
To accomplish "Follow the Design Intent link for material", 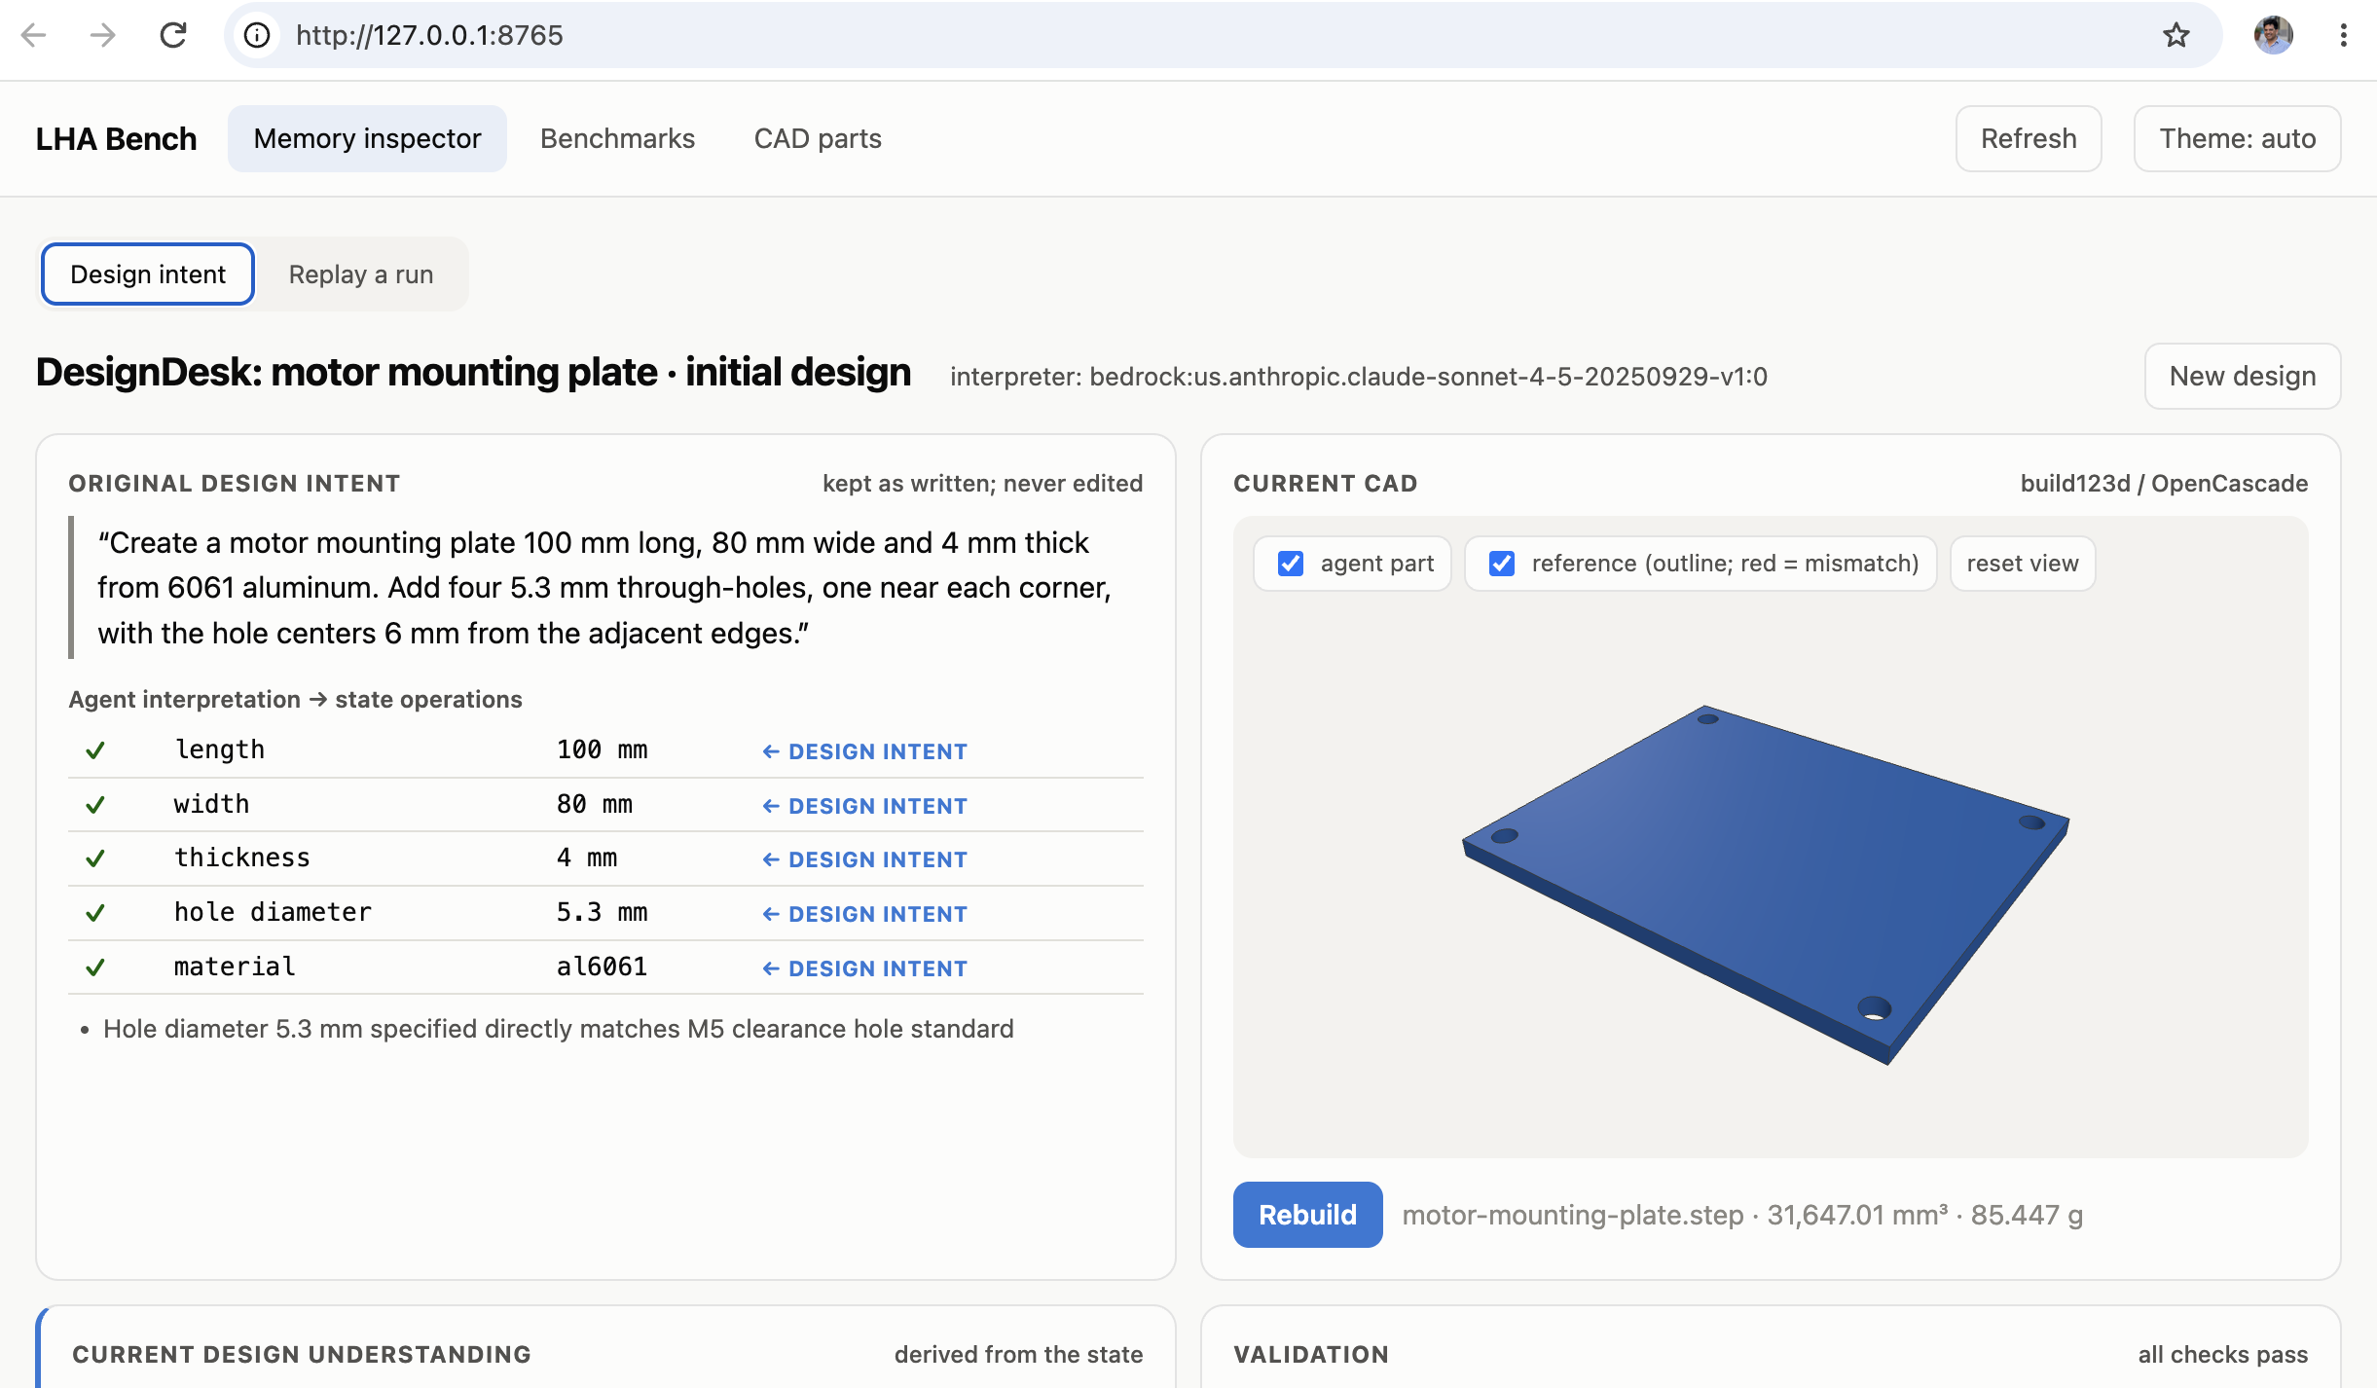I will (x=864, y=968).
